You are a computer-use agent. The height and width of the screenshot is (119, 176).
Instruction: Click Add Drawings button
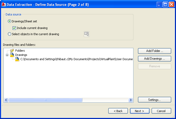pos(155,59)
